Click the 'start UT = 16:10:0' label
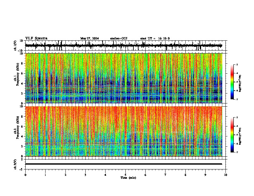254x196 pixels. [155, 38]
